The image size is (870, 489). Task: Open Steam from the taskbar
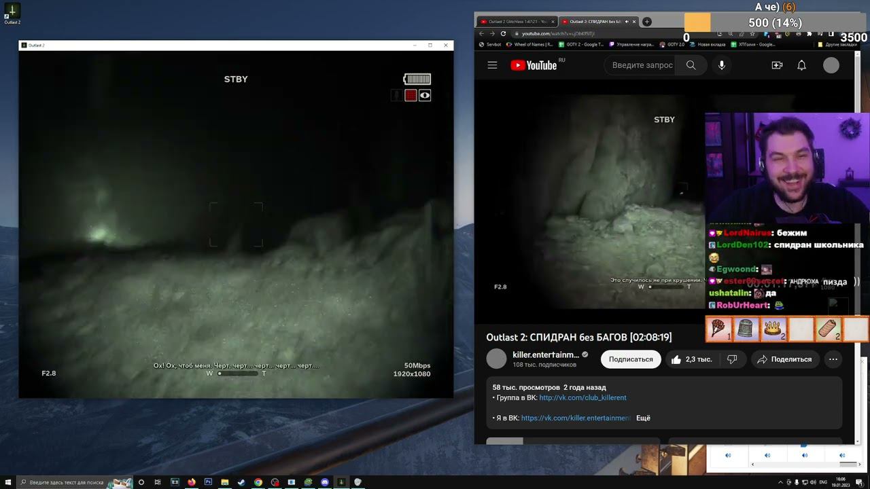click(x=241, y=482)
